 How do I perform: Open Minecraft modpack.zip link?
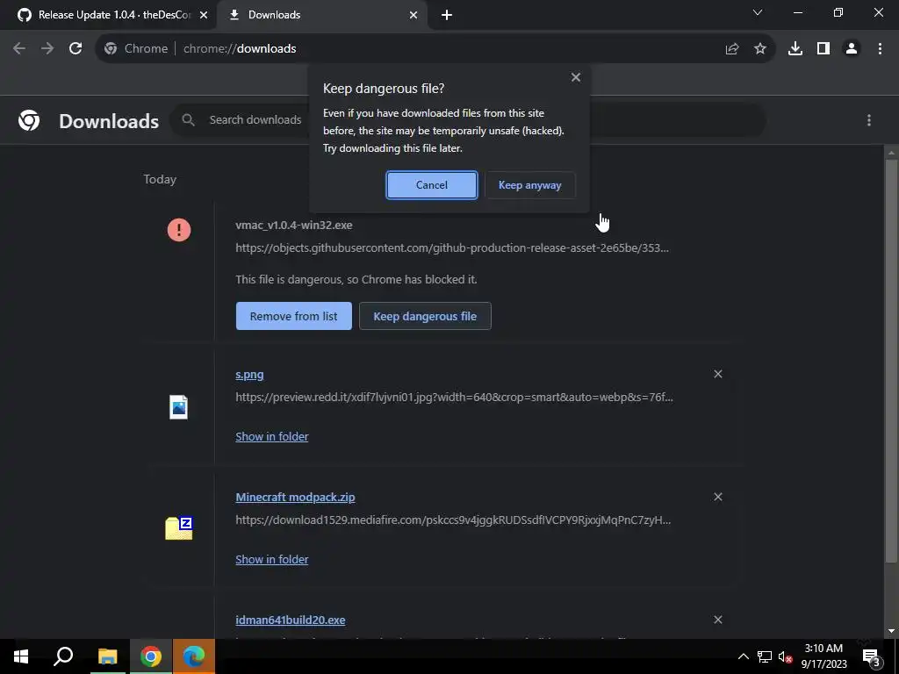pos(295,497)
